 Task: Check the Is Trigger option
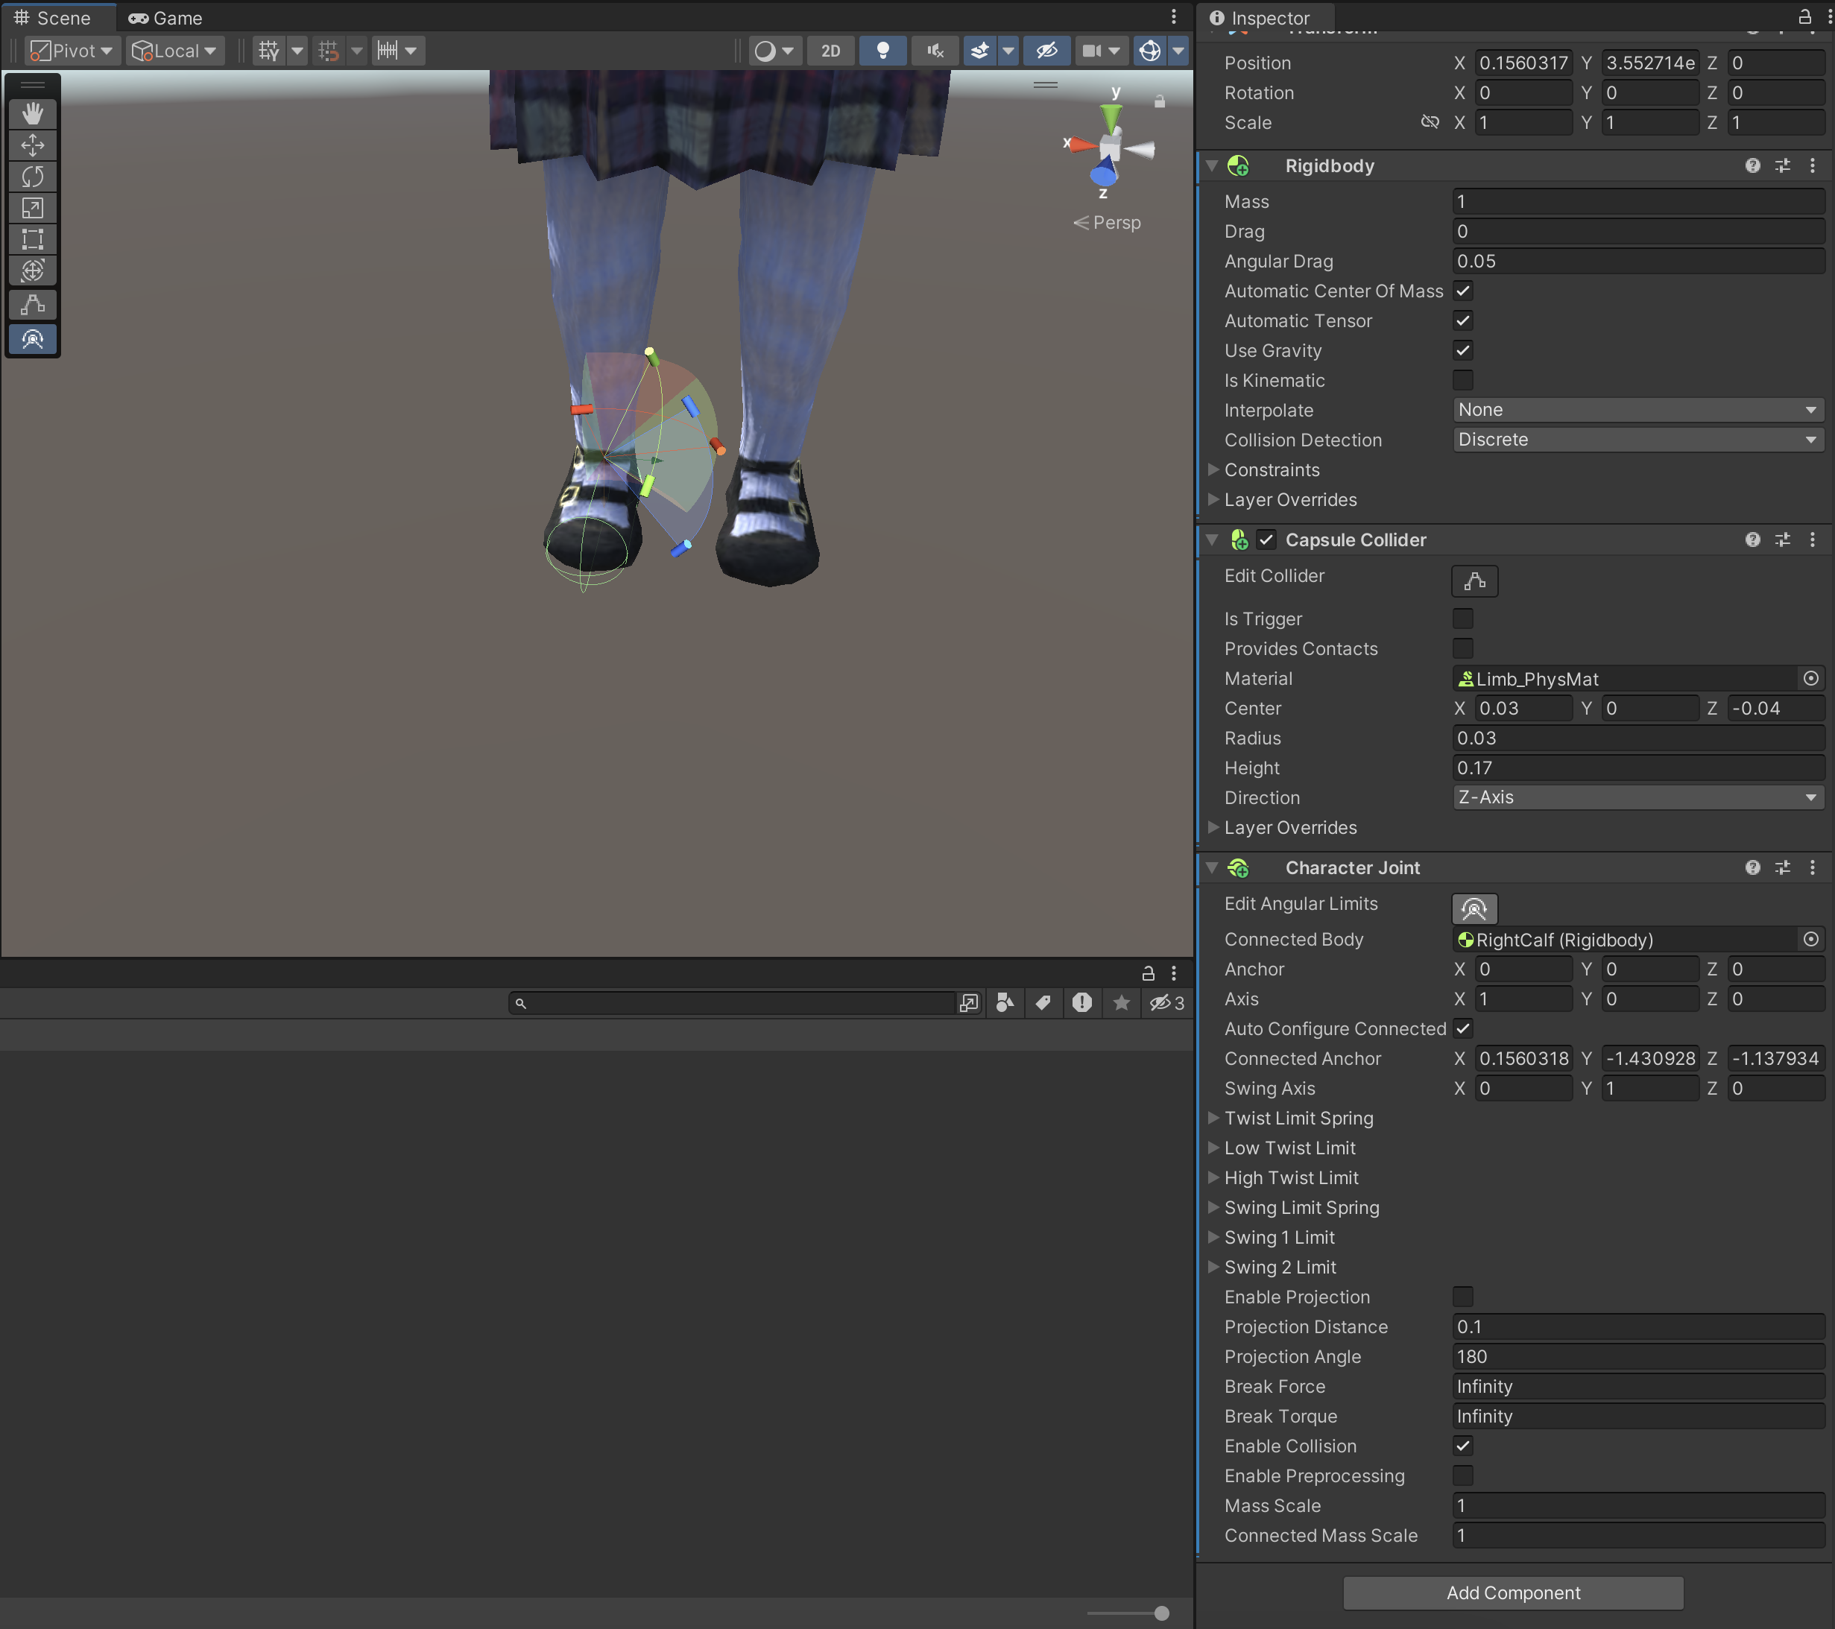click(1462, 619)
